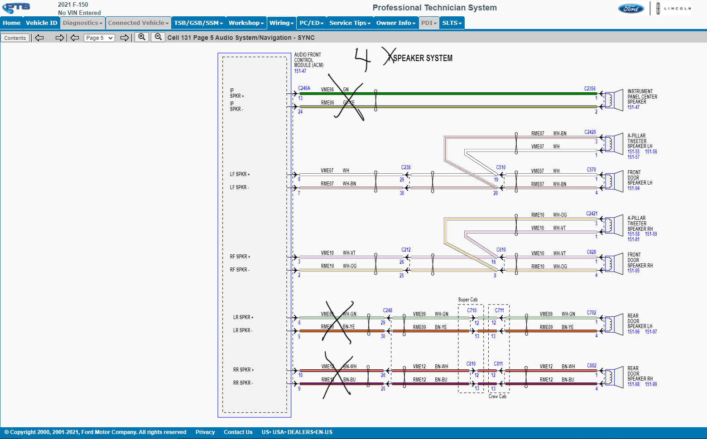Open the PDI menu

[x=429, y=23]
